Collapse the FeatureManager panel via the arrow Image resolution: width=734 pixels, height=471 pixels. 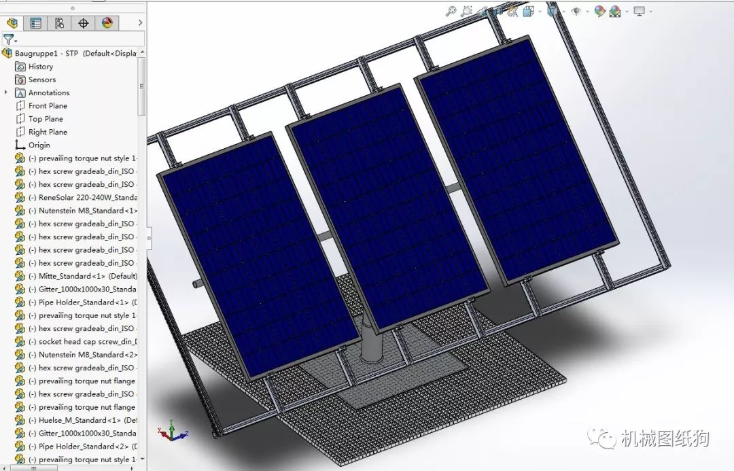coord(140,22)
